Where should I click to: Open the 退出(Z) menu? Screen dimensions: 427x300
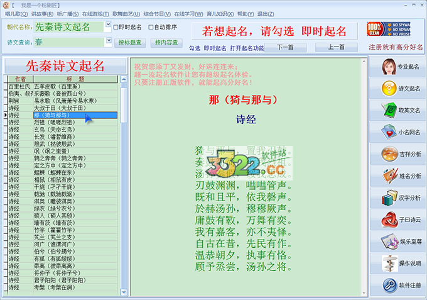point(266,14)
